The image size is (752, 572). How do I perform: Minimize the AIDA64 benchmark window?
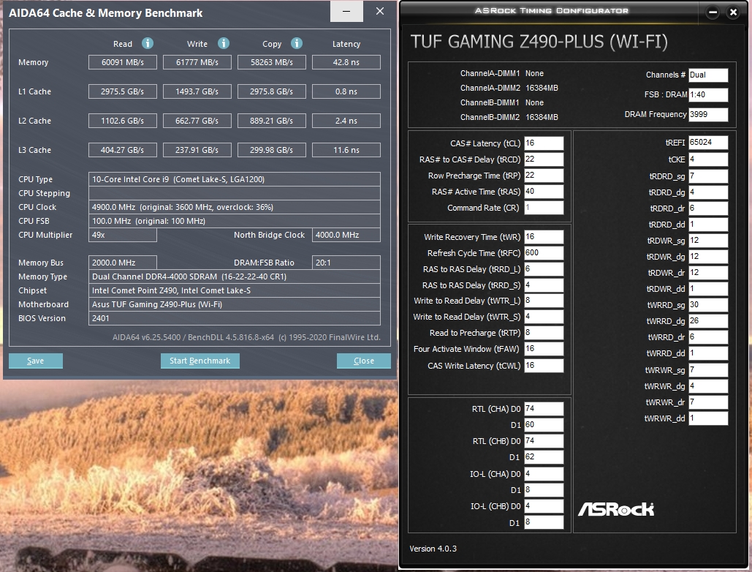(x=346, y=12)
